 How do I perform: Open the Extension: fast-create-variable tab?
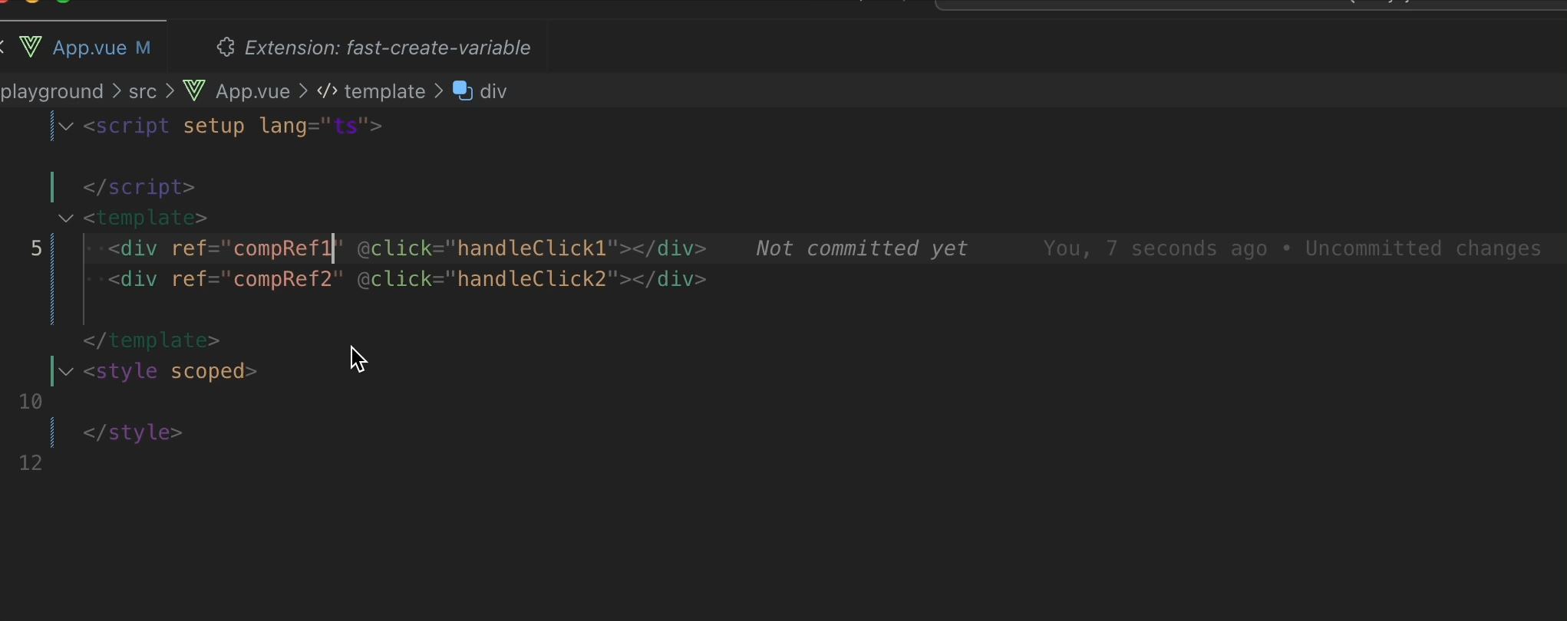[387, 48]
